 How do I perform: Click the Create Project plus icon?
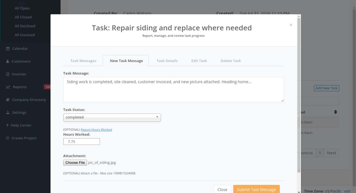[8, 138]
